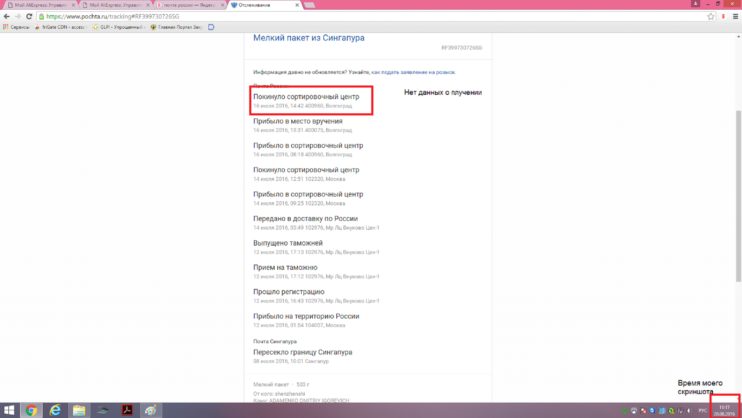The image size is (742, 418).
Task: Click the browser forward arrow
Action: click(x=18, y=16)
